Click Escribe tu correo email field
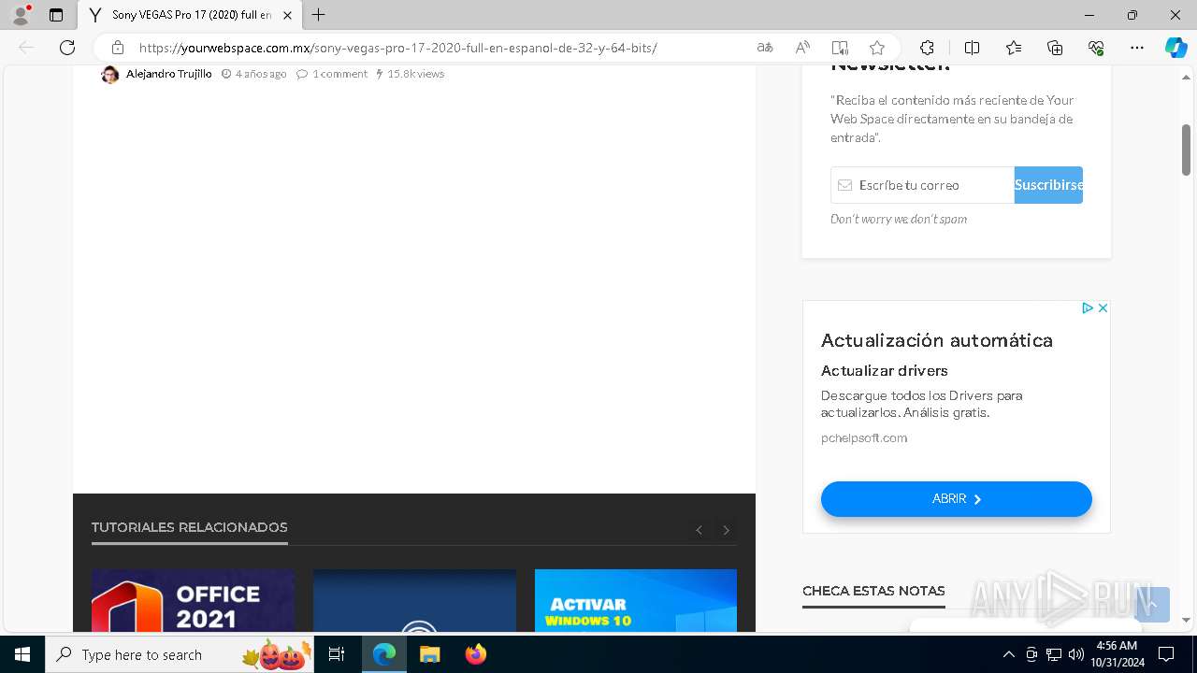Viewport: 1197px width, 673px height. 922,185
